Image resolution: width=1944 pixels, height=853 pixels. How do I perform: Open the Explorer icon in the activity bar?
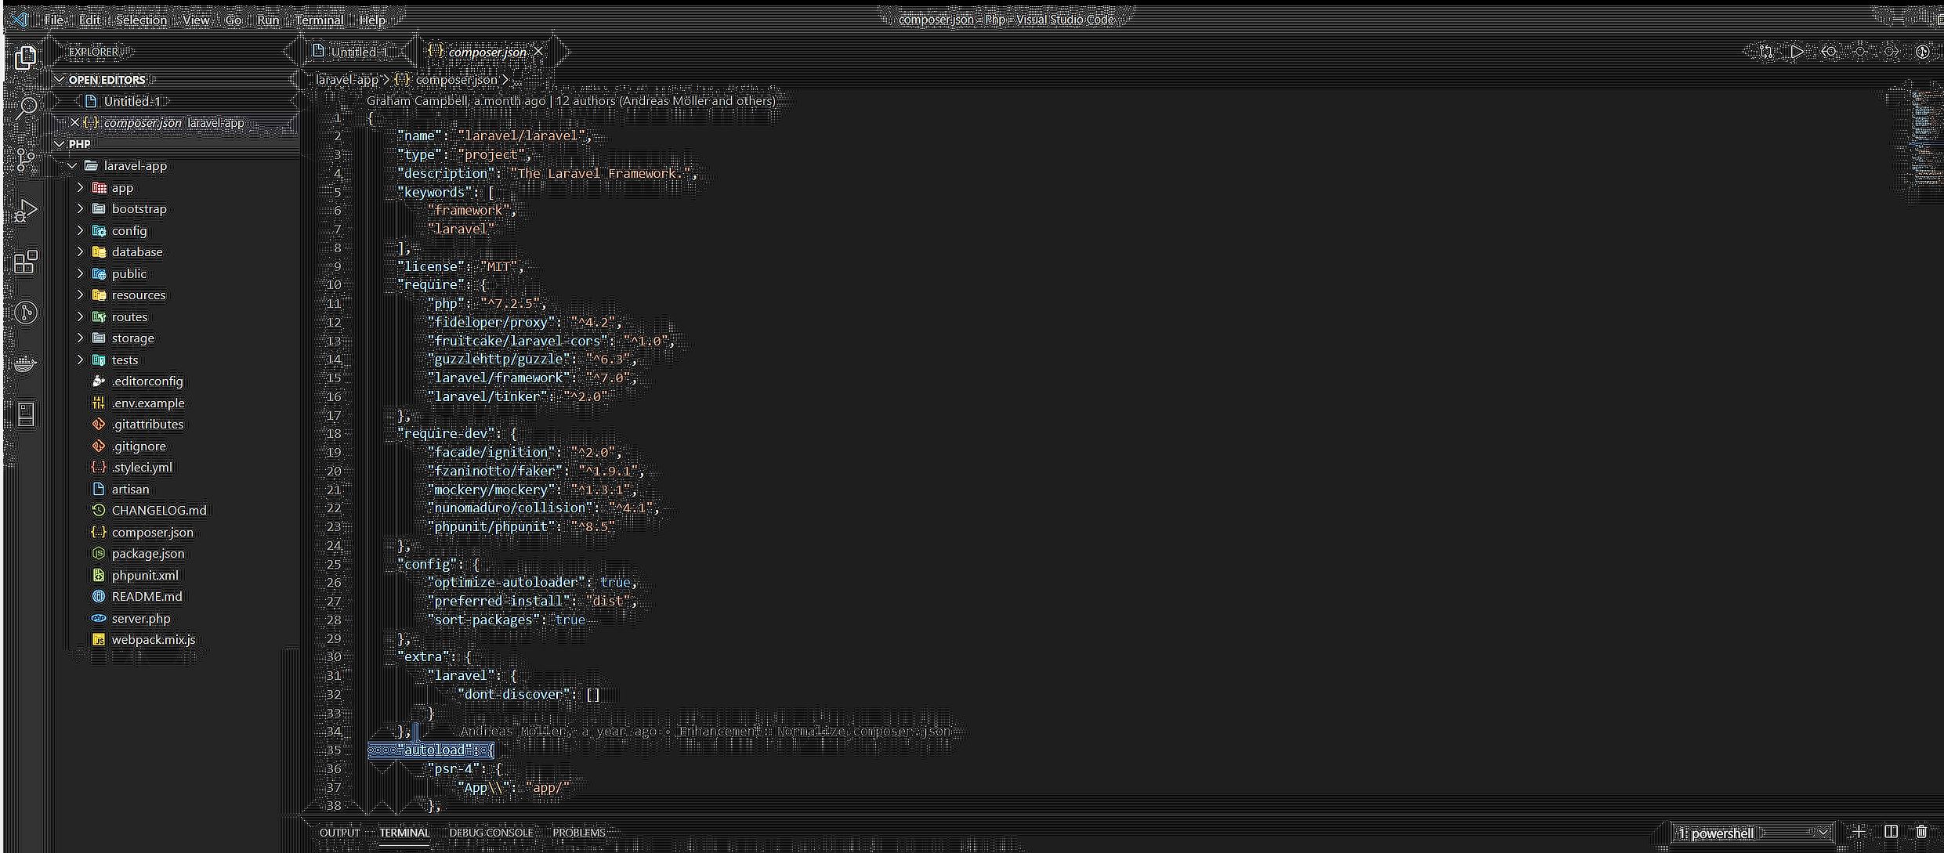pyautogui.click(x=26, y=56)
